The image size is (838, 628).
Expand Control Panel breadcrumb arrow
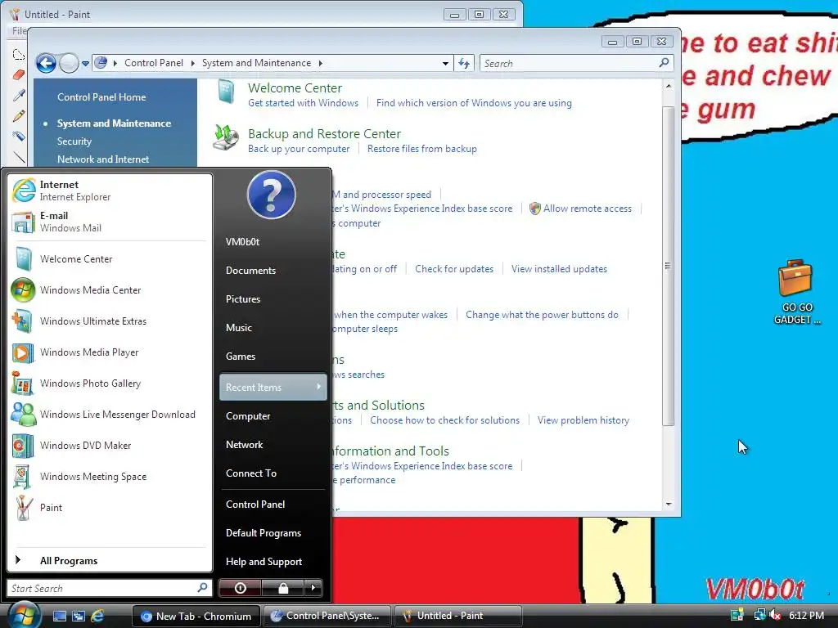pos(193,63)
